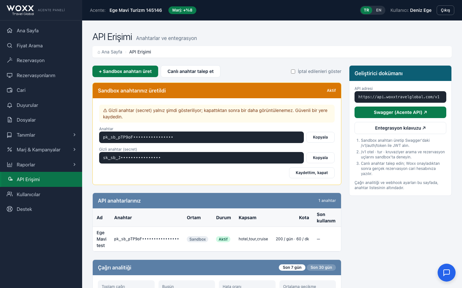
Task: Click the Dosyalar document icon
Action: tap(10, 120)
